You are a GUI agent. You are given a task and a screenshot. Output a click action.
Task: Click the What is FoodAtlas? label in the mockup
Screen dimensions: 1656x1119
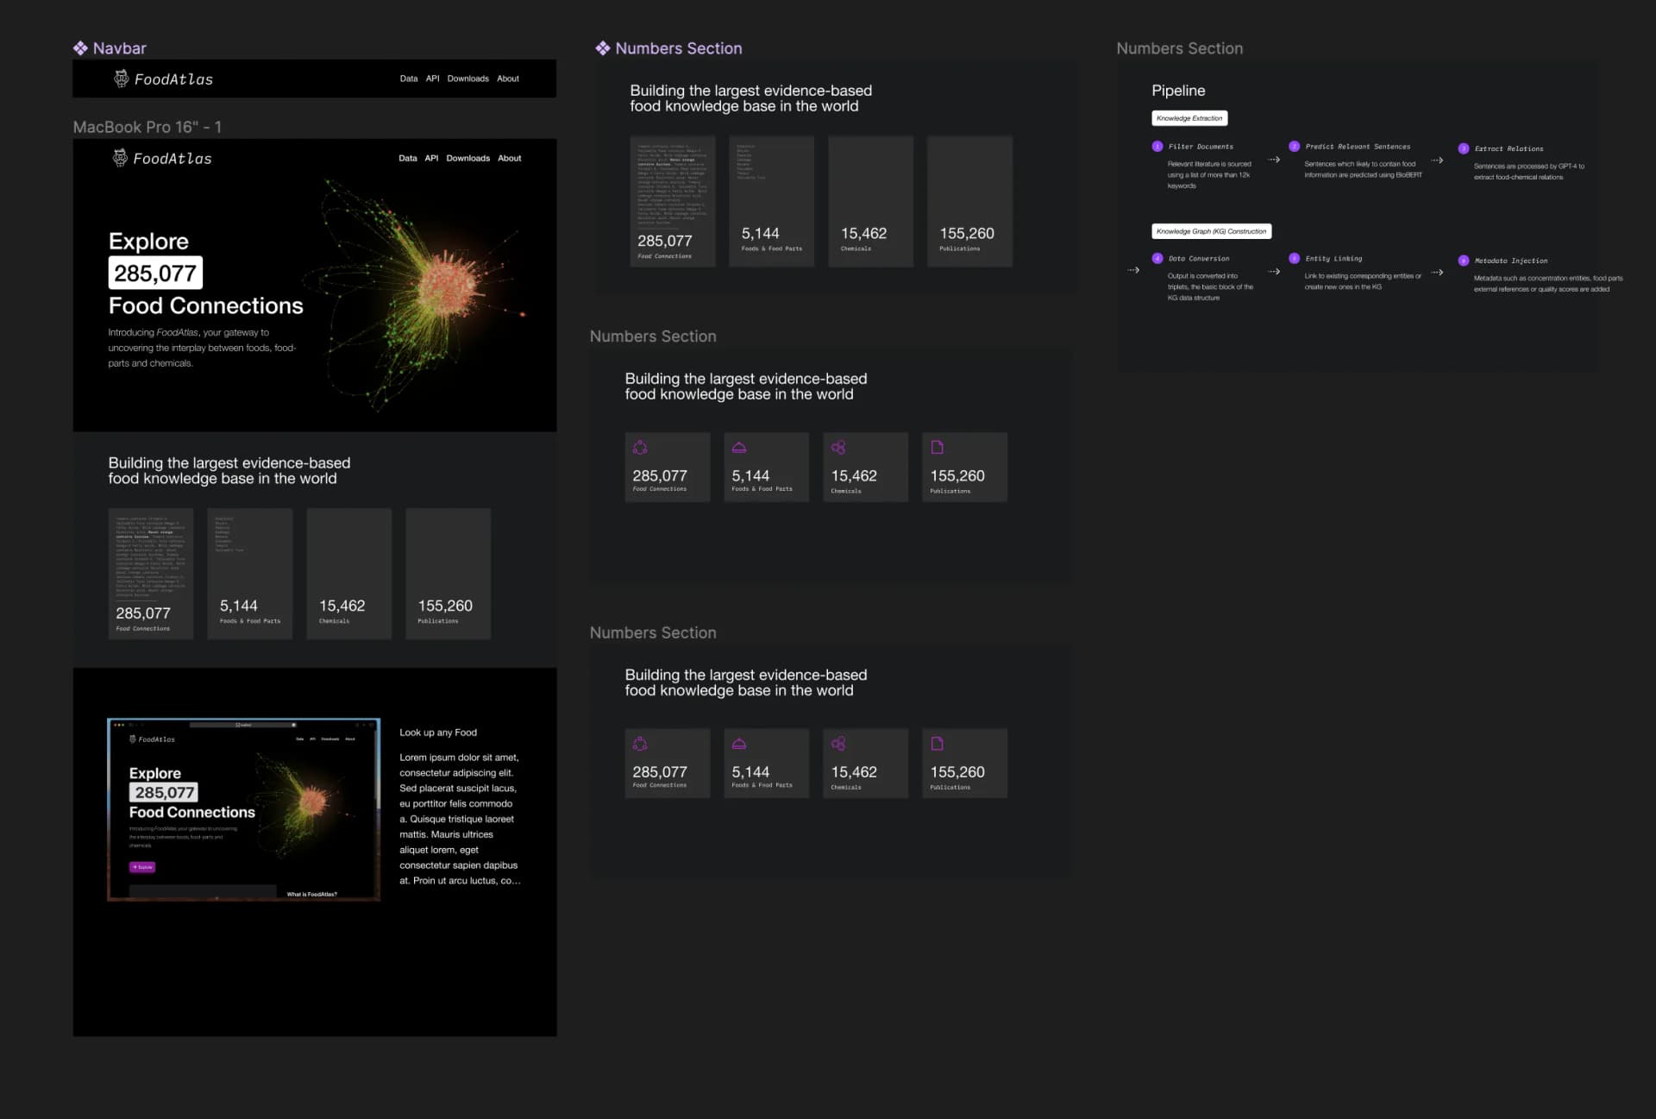pos(310,893)
